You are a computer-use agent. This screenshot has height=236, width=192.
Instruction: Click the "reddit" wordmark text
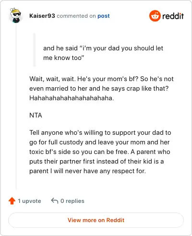tap(173, 16)
